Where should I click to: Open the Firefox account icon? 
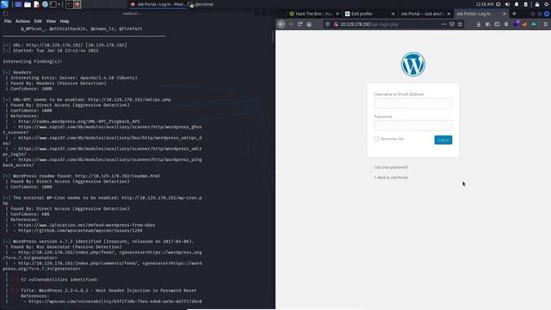(x=506, y=24)
